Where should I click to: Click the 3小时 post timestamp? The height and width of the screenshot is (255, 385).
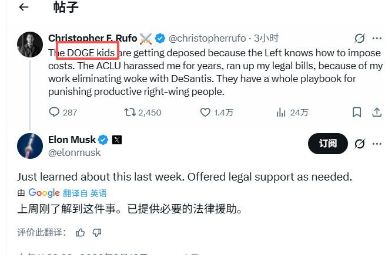(x=266, y=39)
